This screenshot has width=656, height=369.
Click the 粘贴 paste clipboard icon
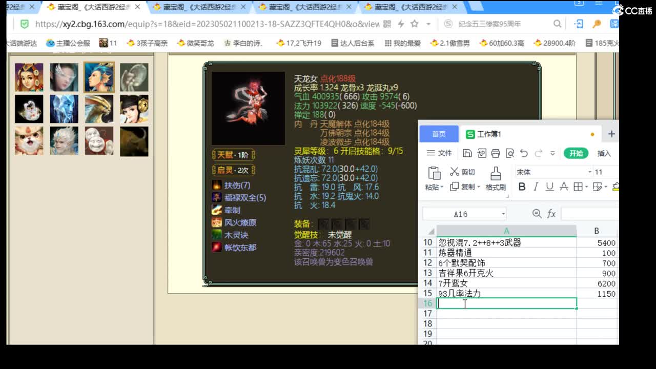pos(434,173)
